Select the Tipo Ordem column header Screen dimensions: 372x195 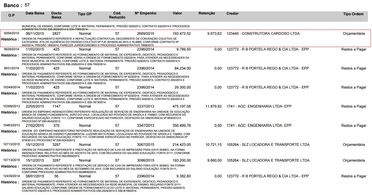point(353,14)
